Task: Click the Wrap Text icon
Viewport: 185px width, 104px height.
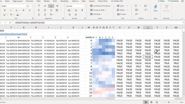Action: click(57, 6)
